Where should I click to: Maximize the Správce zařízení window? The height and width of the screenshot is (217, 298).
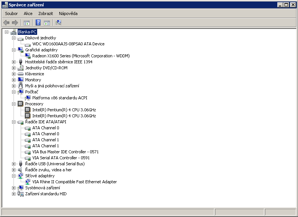point(286,5)
